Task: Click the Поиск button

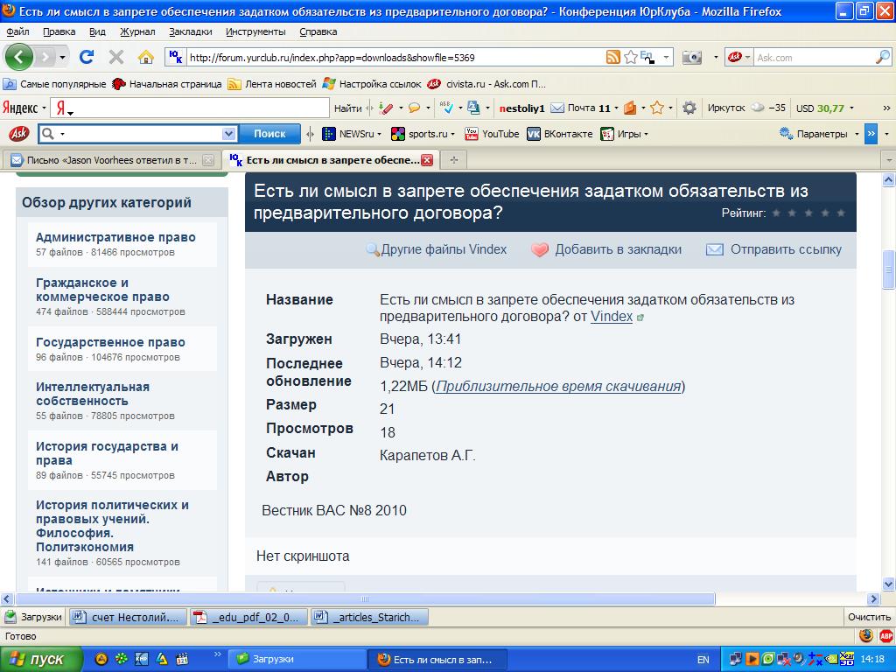Action: [x=269, y=134]
